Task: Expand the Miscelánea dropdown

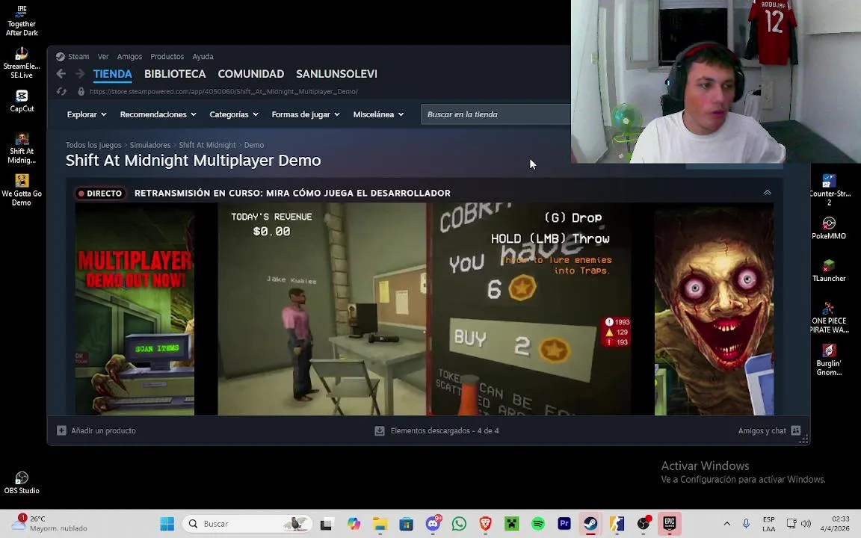Action: pos(379,114)
